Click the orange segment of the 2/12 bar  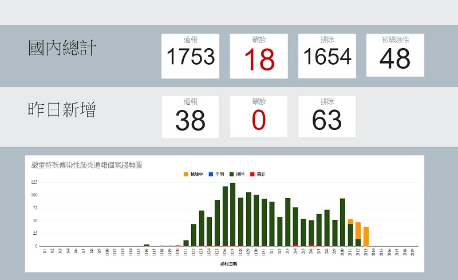[358, 230]
